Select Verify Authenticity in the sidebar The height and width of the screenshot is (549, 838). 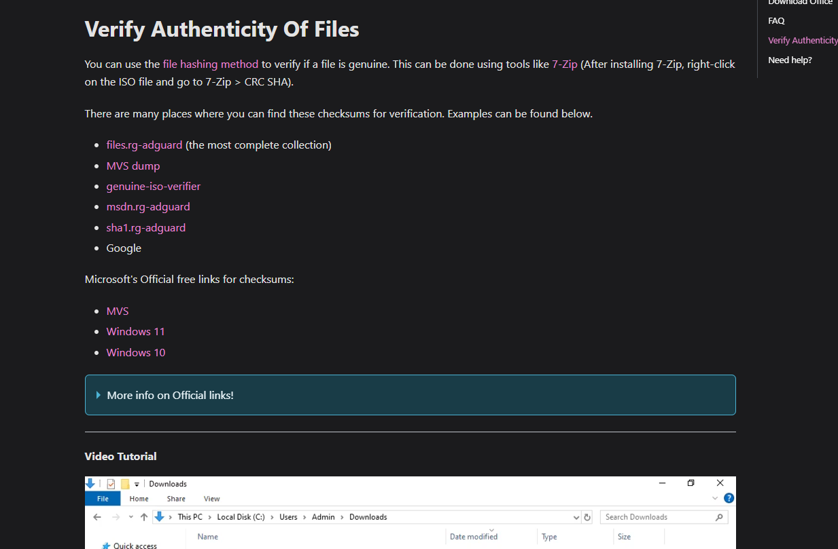click(803, 41)
